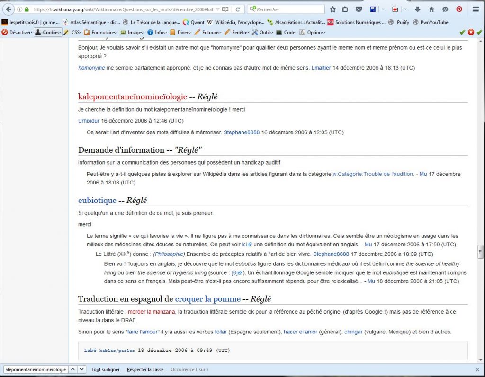Go to homepage using the home icon
Image resolution: width=485 pixels, height=377 pixels.
tap(432, 9)
